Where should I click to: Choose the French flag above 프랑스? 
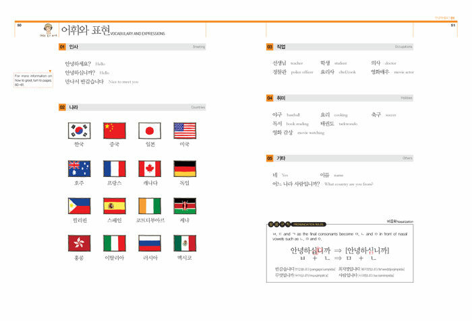(115, 169)
